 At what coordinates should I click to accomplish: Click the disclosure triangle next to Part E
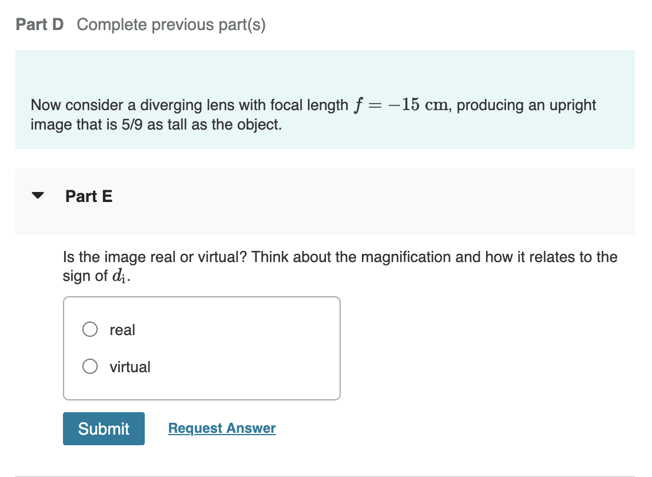pos(38,195)
